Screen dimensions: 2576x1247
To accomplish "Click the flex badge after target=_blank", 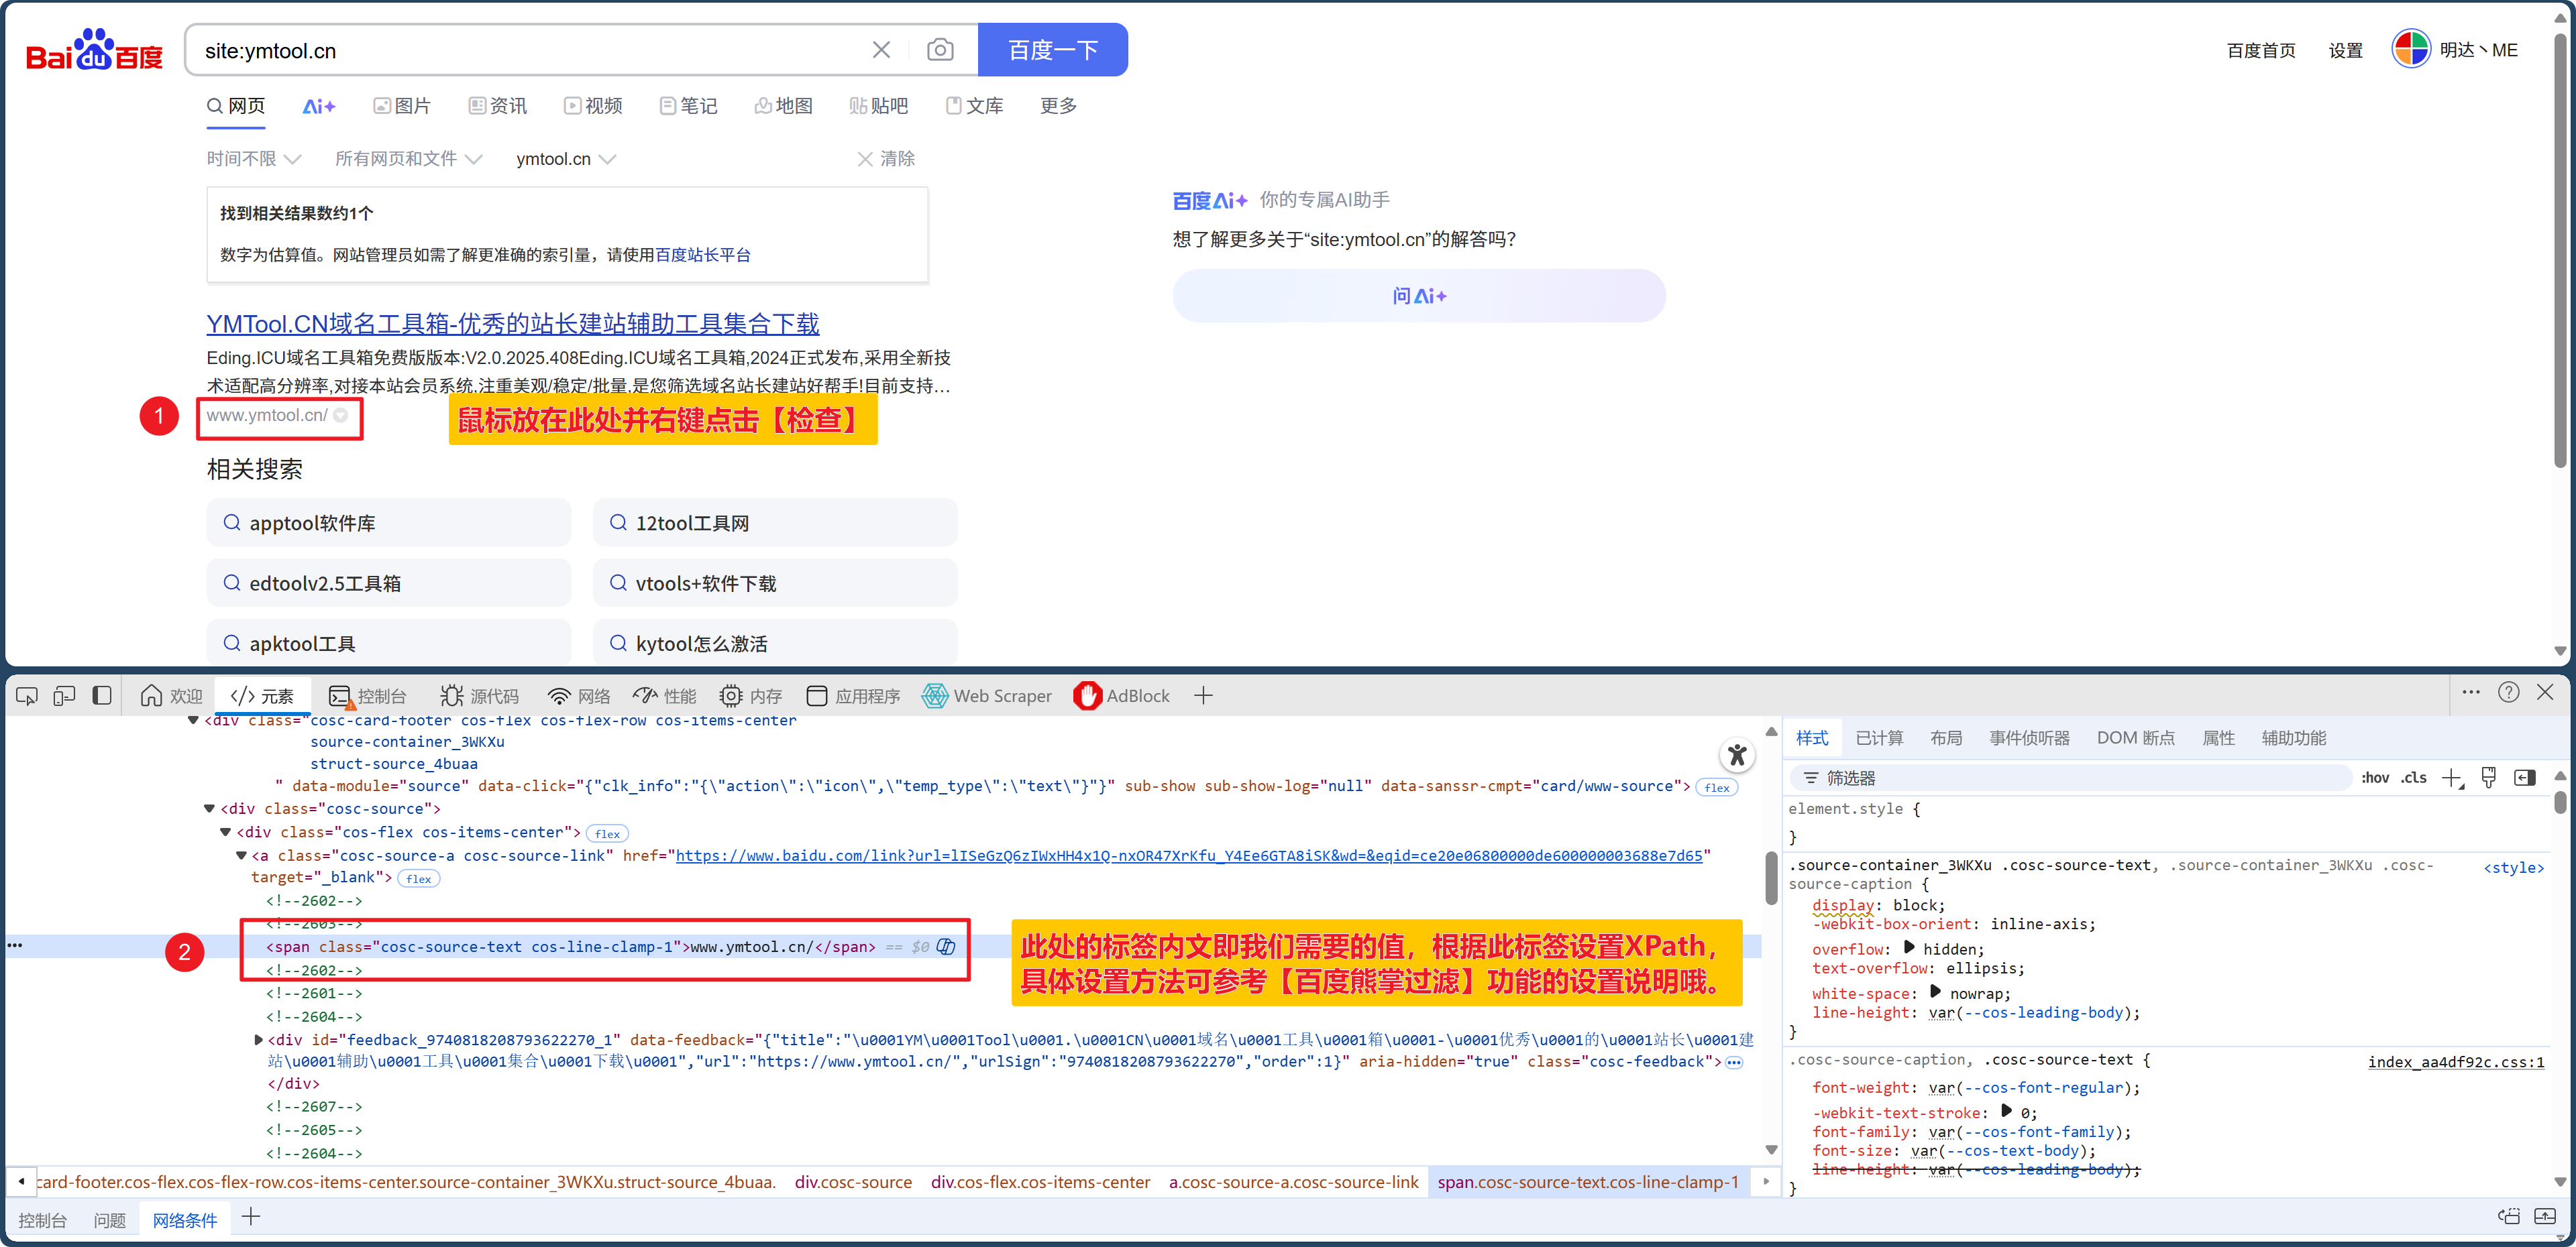I will tap(419, 878).
